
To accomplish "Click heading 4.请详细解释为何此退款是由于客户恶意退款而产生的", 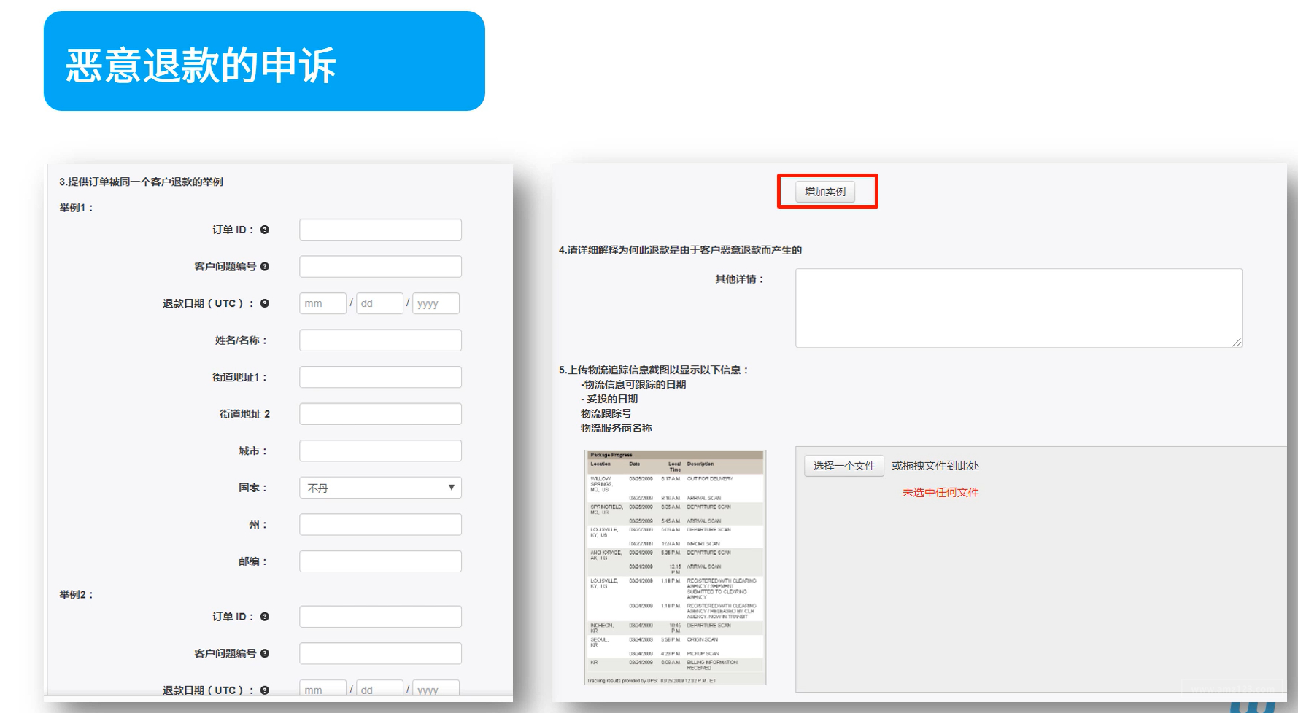I will point(680,250).
